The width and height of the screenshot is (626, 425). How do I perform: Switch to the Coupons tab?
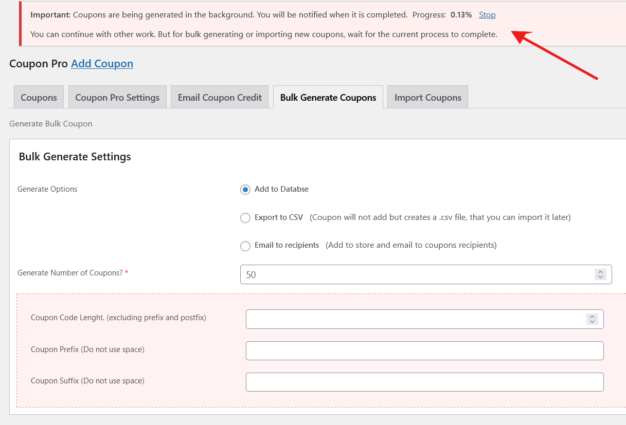[39, 98]
